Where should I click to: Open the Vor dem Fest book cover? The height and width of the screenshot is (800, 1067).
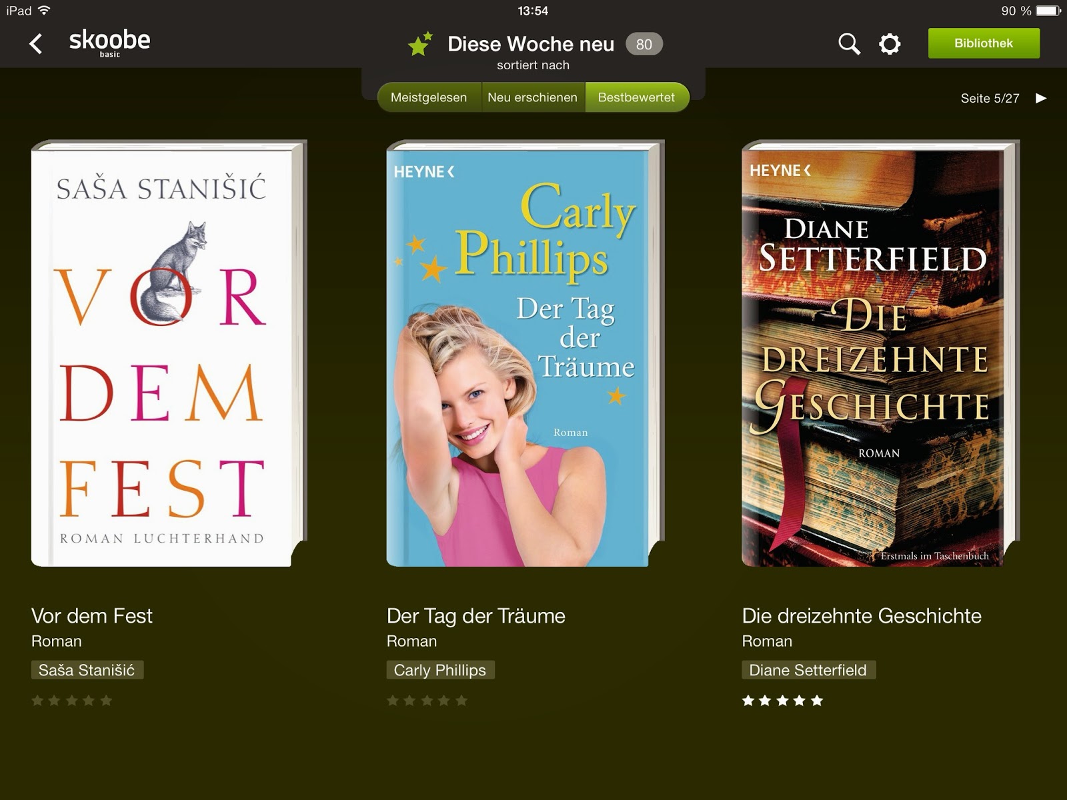pyautogui.click(x=169, y=353)
